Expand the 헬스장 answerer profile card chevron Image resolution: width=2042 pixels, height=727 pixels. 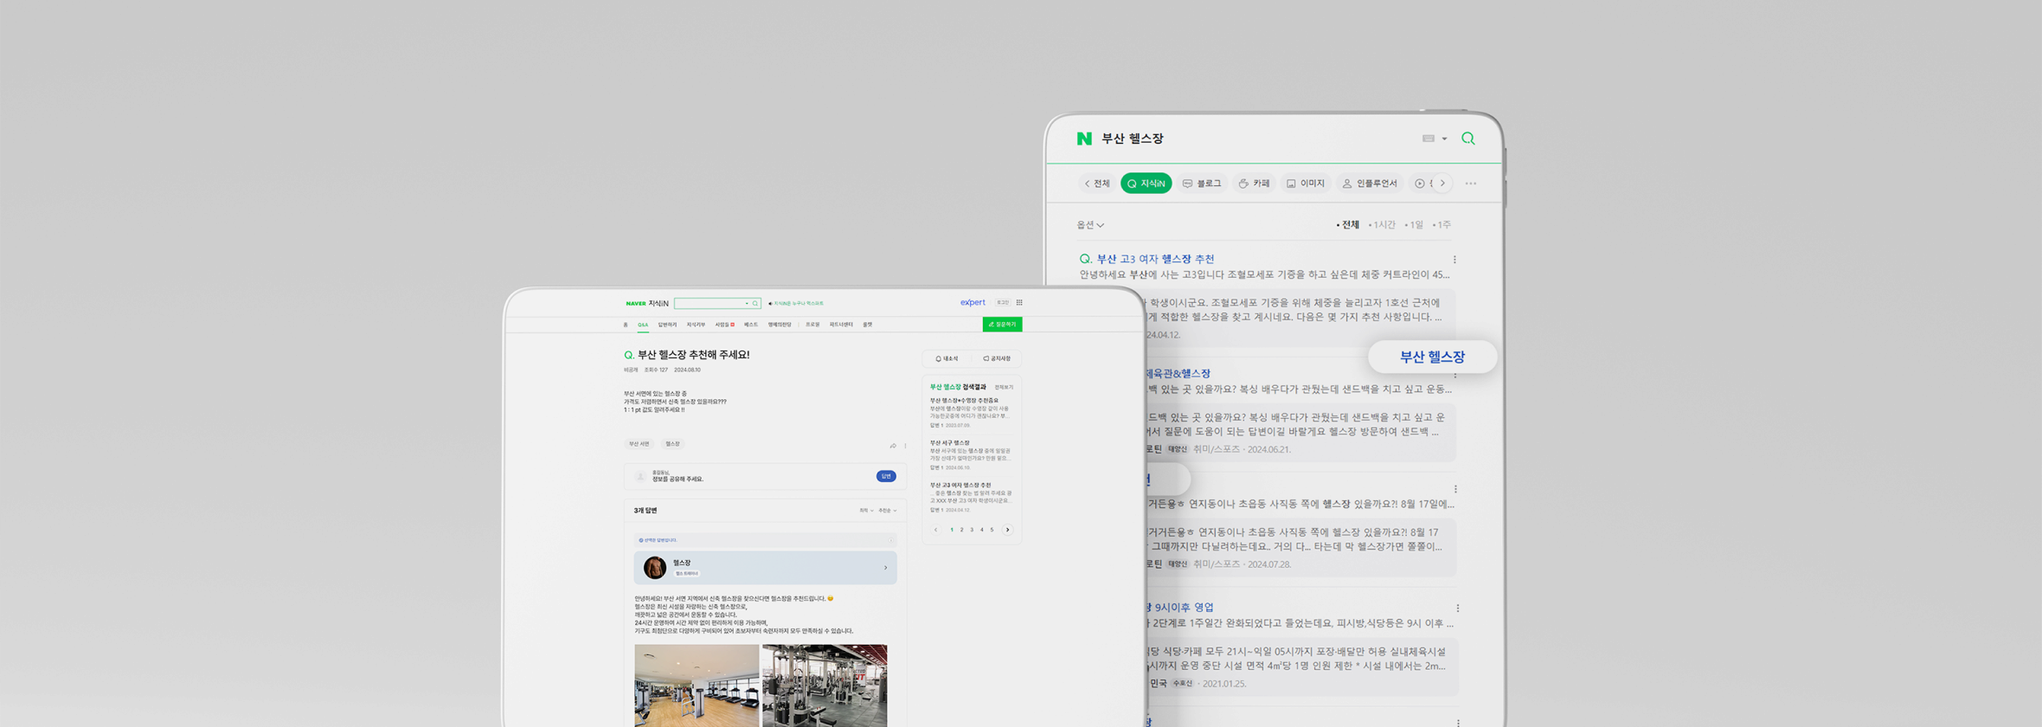(885, 568)
